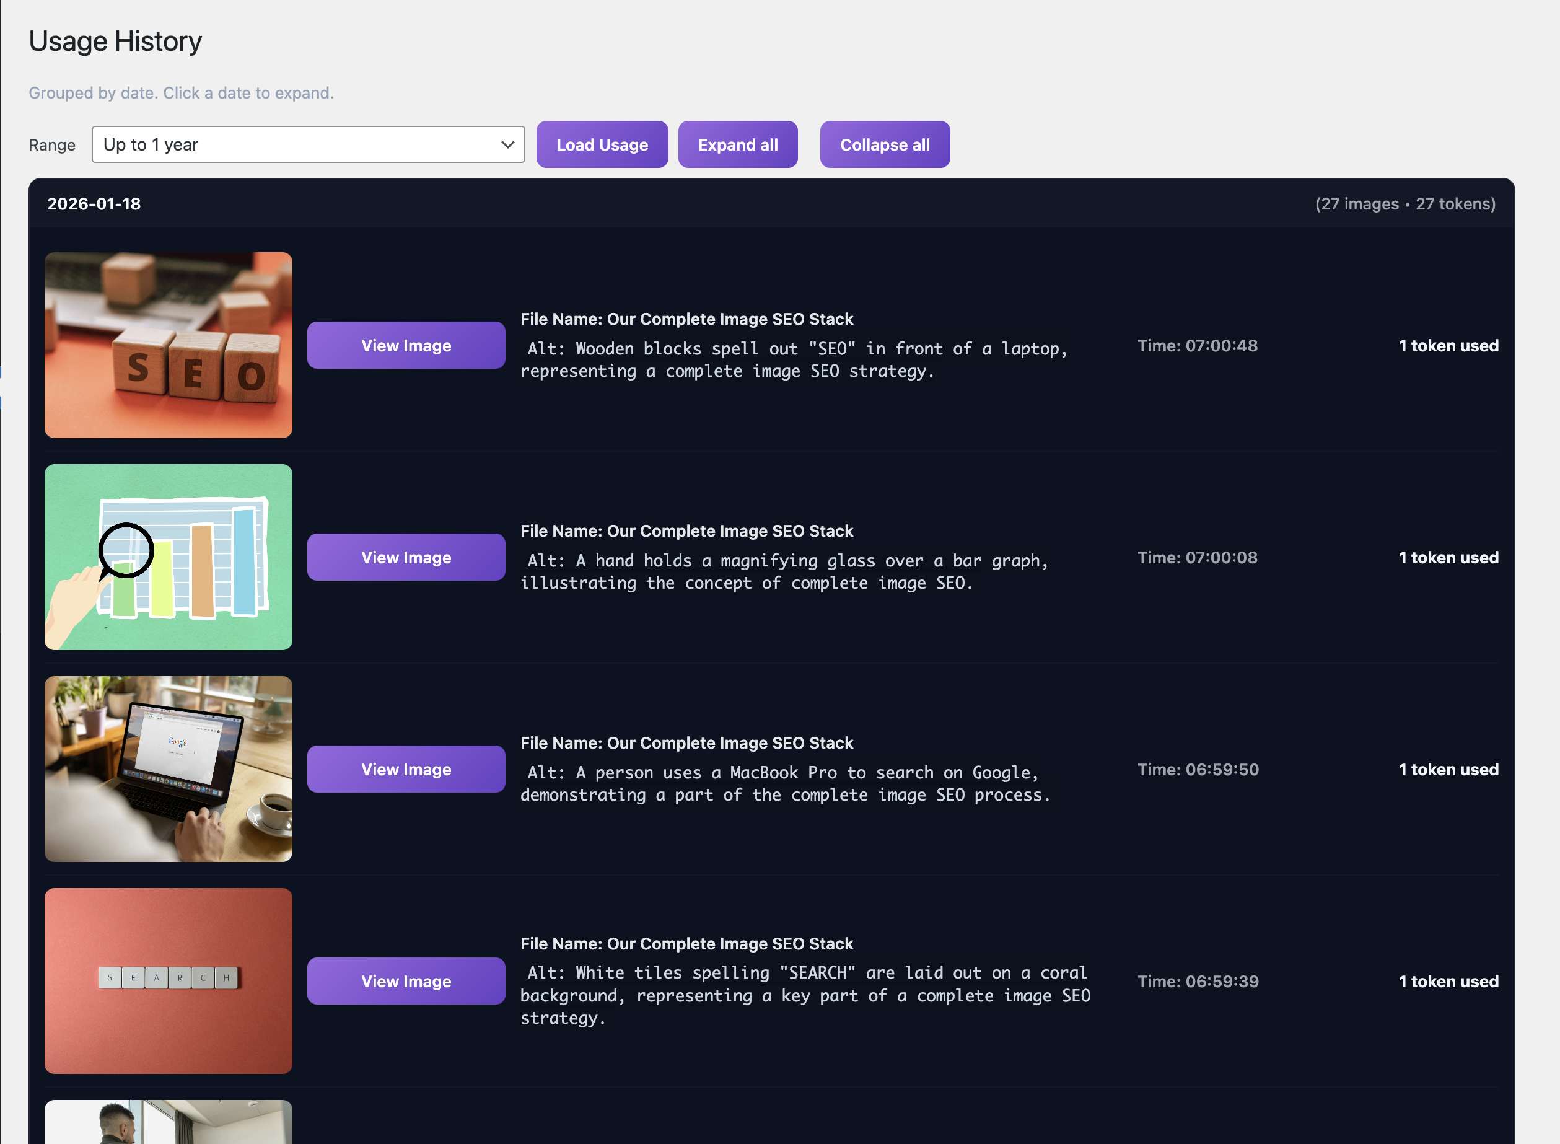View Image for the wooden SEO blocks entry
Image resolution: width=1560 pixels, height=1144 pixels.
(x=406, y=346)
